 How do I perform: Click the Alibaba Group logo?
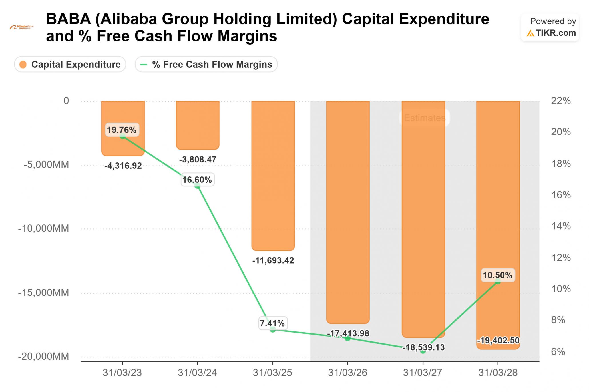tap(22, 27)
